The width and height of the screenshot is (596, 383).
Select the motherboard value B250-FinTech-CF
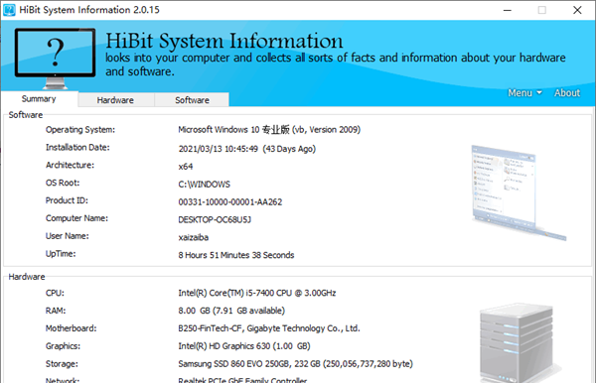coord(269,328)
